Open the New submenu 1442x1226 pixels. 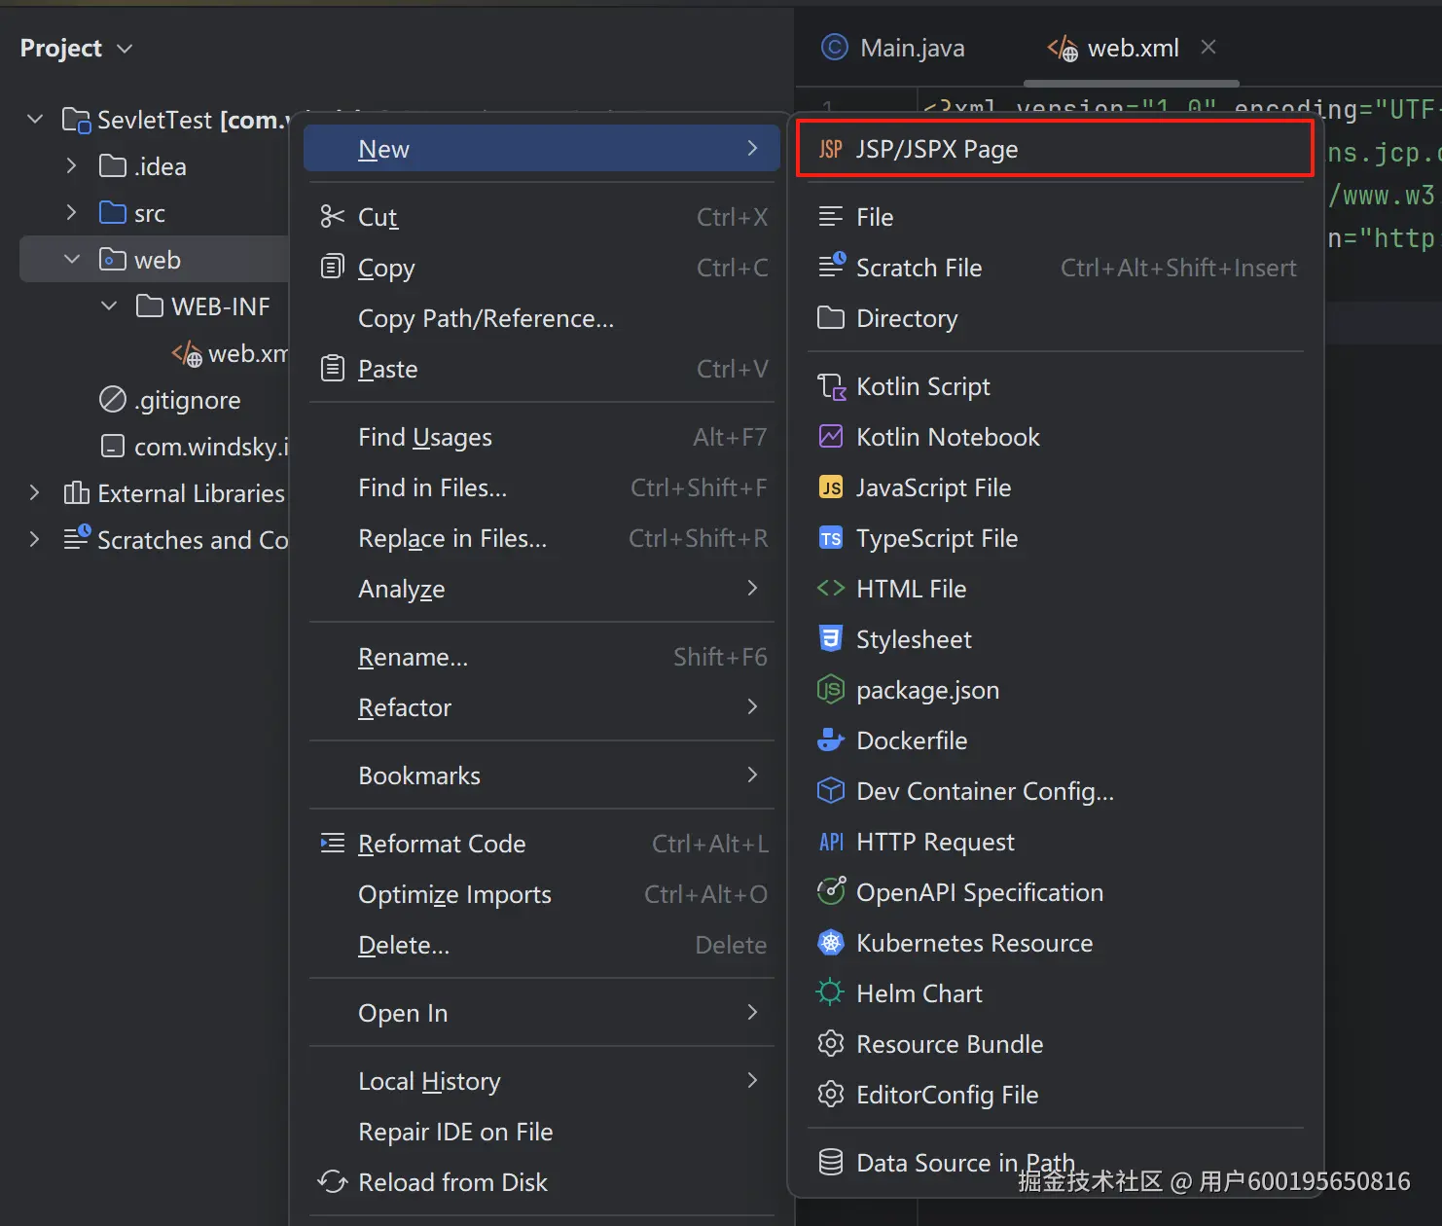click(541, 149)
